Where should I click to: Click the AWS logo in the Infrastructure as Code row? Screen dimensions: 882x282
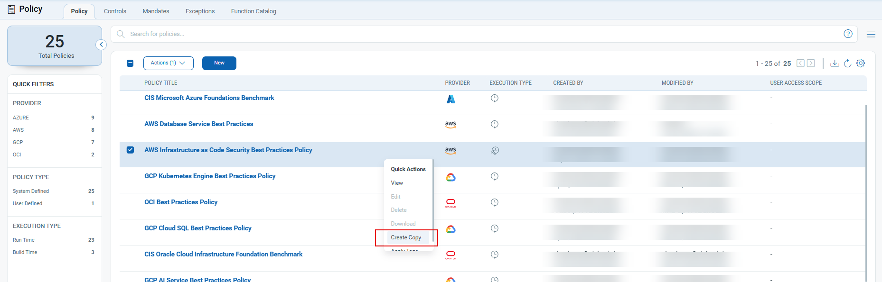pyautogui.click(x=450, y=150)
